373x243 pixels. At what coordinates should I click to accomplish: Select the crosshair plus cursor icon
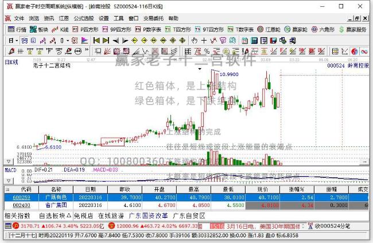point(204,41)
